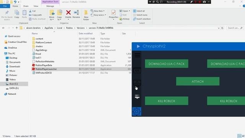The height and width of the screenshot is (138, 245).
Task: Click the ATTACH button
Action: (198, 81)
